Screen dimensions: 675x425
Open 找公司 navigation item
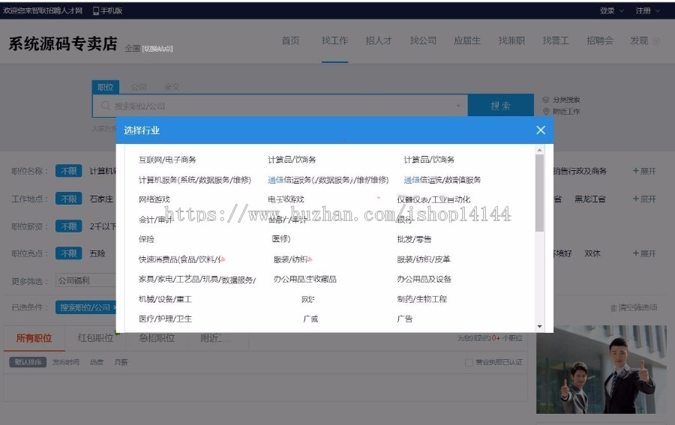click(423, 41)
